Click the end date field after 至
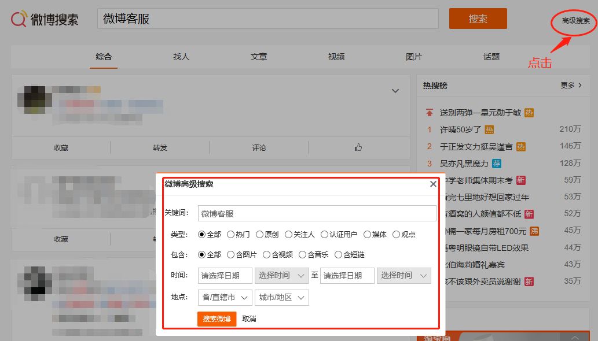The height and width of the screenshot is (341, 598). [347, 276]
